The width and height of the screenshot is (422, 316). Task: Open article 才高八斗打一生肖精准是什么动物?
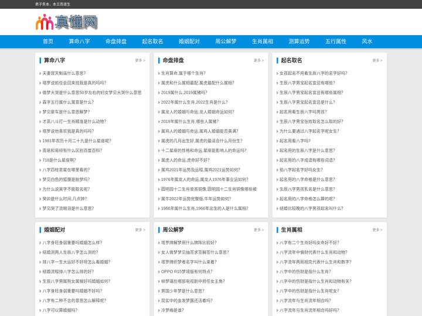tap(74, 122)
